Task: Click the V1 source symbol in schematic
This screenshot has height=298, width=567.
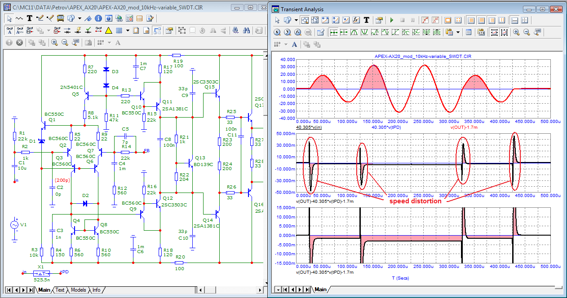Action: [14, 224]
